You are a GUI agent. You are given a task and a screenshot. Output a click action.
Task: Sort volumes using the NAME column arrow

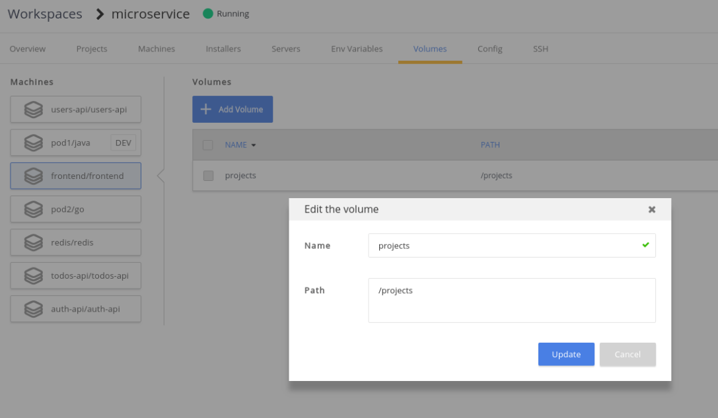pyautogui.click(x=254, y=145)
